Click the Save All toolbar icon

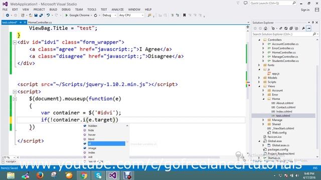click(41, 15)
